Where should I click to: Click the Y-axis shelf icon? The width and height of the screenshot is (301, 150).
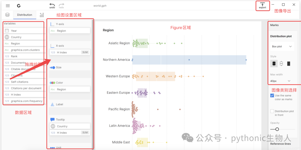[x=52, y=24]
